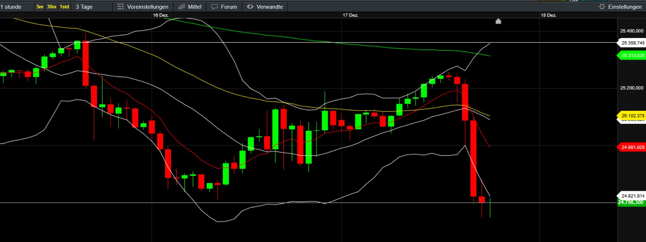This screenshot has height=242, width=646.
Task: Click the Mittel candlestick chart icon
Action: click(182, 7)
